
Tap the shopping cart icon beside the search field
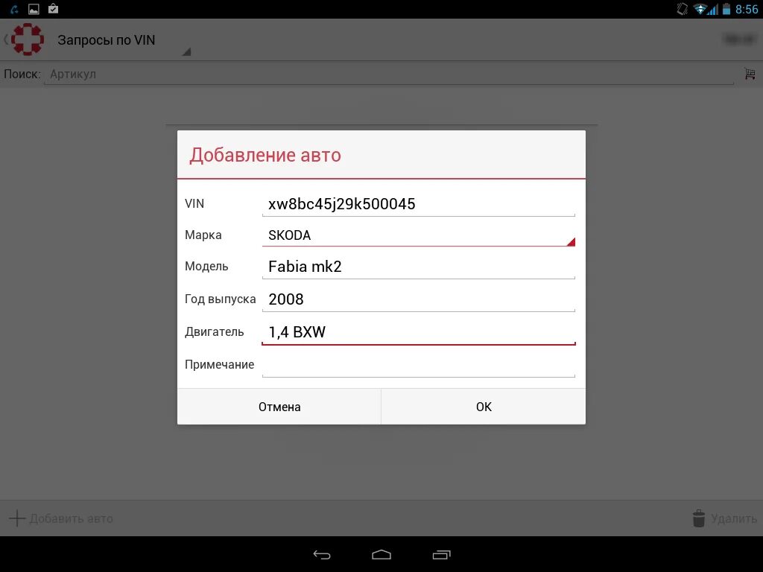[749, 74]
